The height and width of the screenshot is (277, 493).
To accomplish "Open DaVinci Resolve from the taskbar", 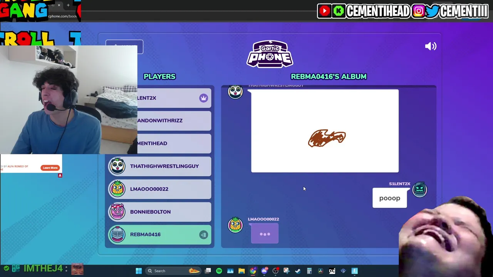I will pyautogui.click(x=320, y=271).
